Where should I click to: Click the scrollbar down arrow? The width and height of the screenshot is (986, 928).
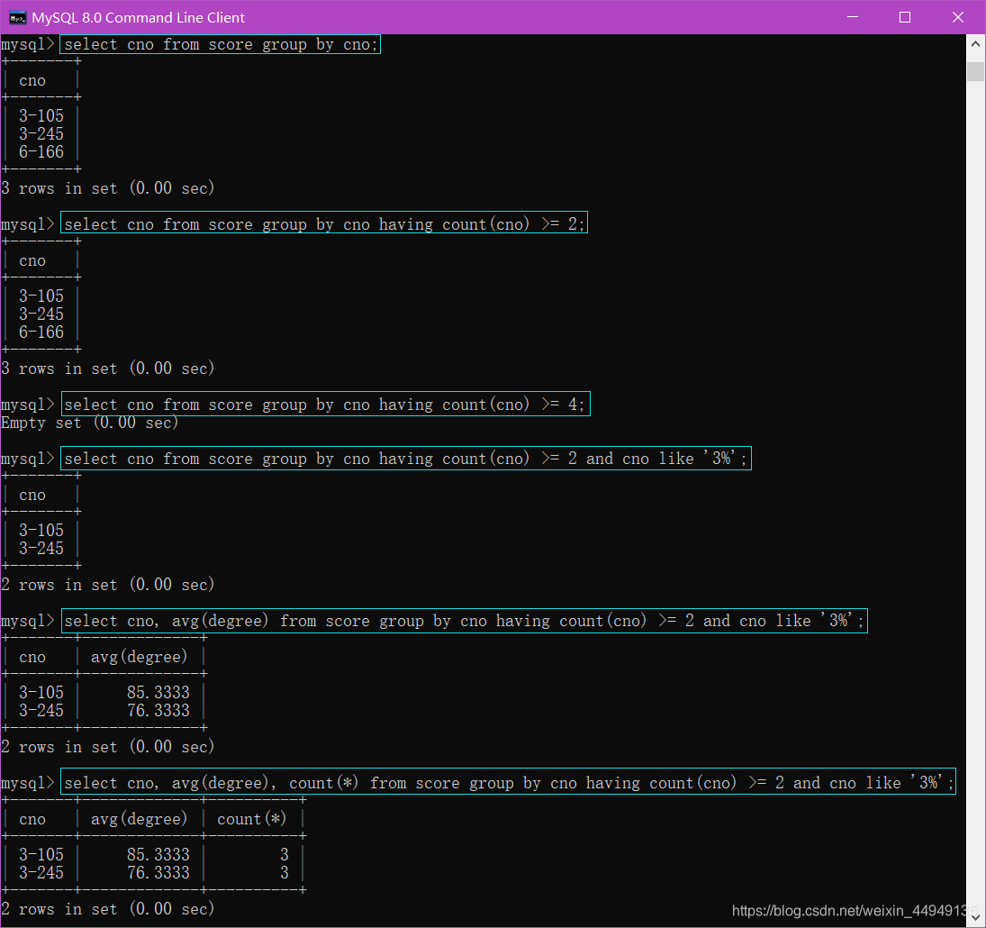point(975,918)
